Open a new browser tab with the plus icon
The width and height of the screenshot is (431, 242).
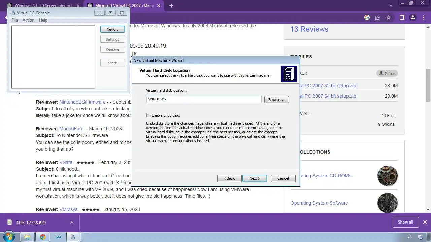[x=171, y=6]
